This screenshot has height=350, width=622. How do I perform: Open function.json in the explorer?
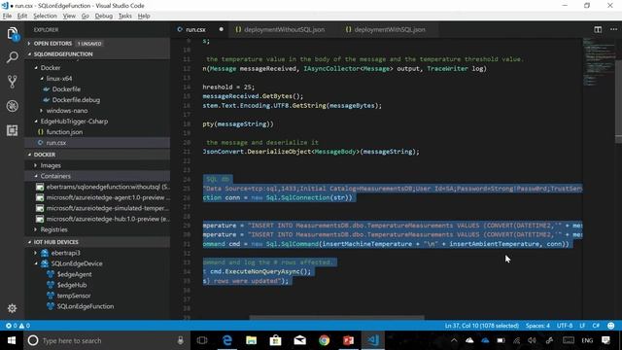click(x=64, y=132)
